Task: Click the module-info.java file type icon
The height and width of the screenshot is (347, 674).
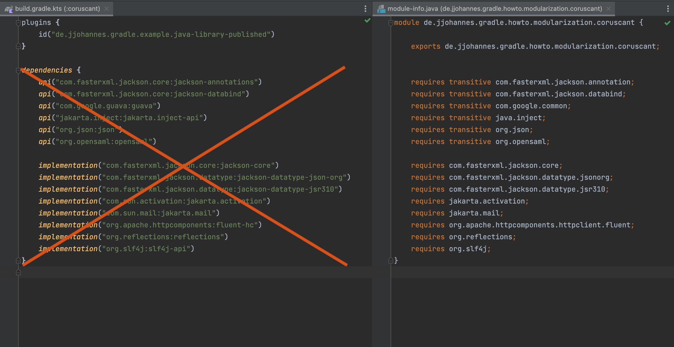Action: (381, 9)
